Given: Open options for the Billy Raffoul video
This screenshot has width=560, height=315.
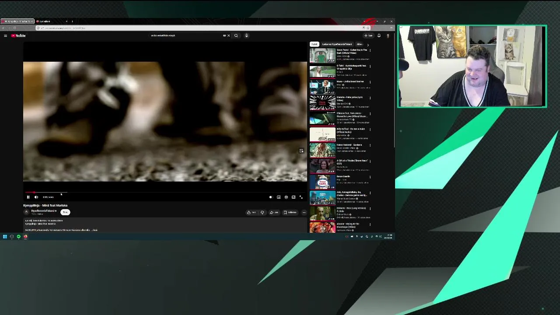Looking at the screenshot, I should point(370,129).
